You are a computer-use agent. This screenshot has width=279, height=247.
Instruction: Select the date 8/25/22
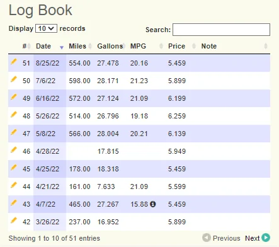coord(47,63)
